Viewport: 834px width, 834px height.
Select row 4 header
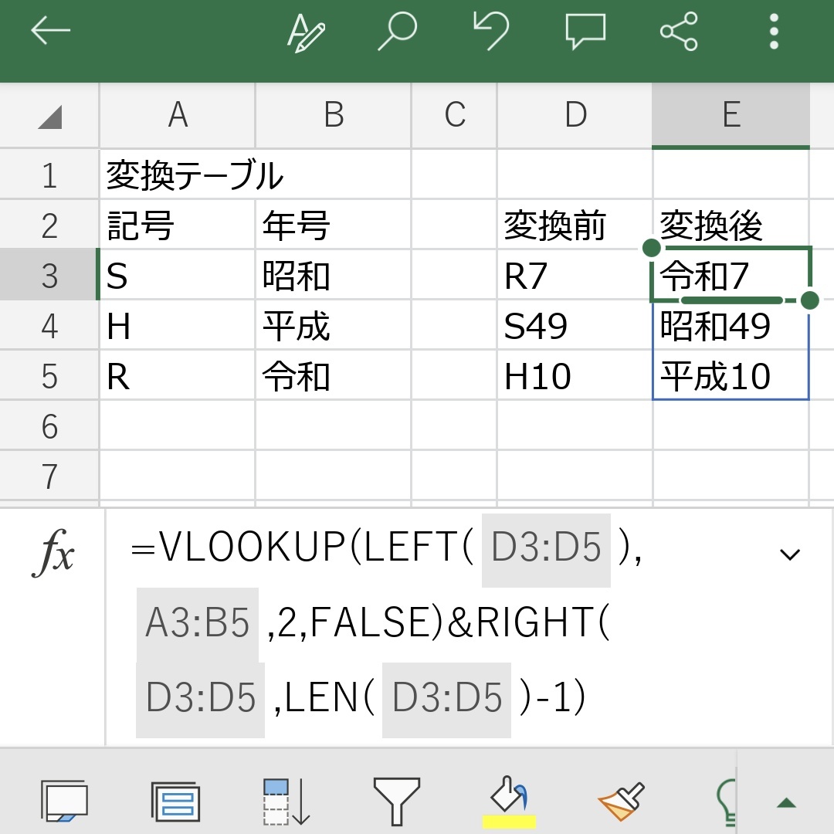click(x=49, y=326)
